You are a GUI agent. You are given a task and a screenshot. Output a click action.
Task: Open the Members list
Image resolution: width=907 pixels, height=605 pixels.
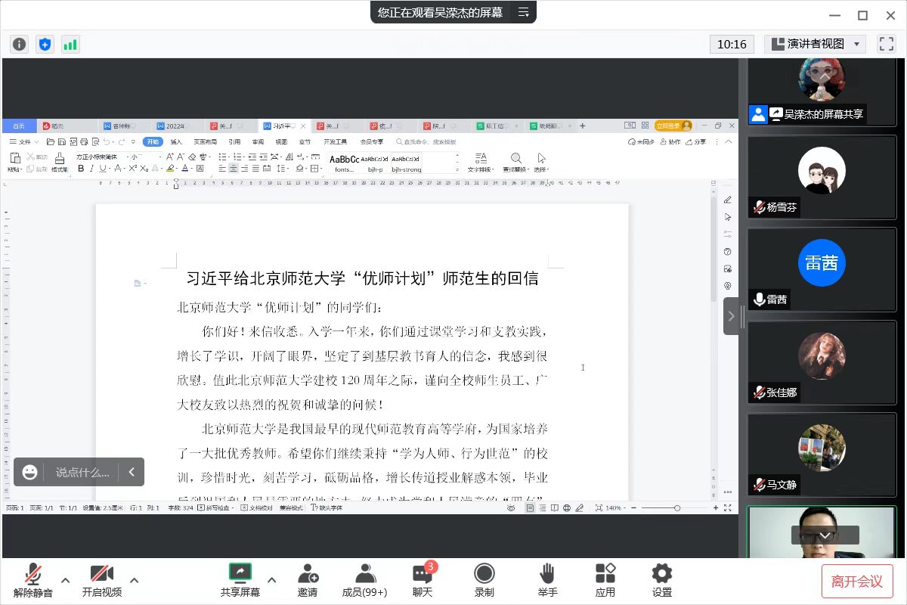click(364, 580)
